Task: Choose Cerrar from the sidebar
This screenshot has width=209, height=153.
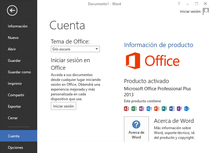Action: coord(19,118)
